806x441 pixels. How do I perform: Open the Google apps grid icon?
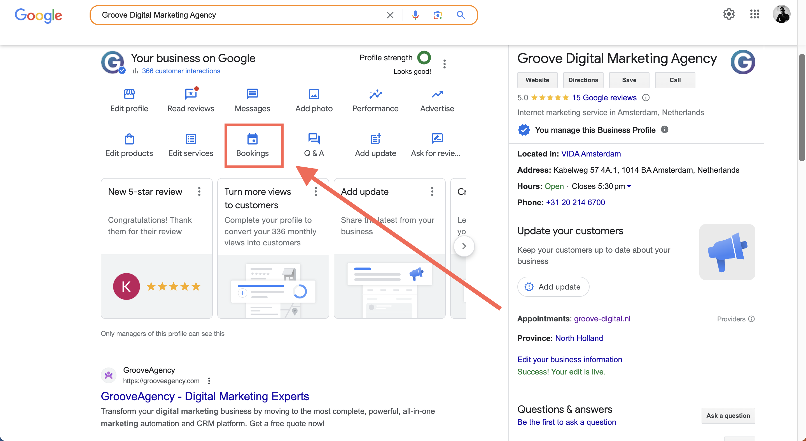tap(755, 14)
